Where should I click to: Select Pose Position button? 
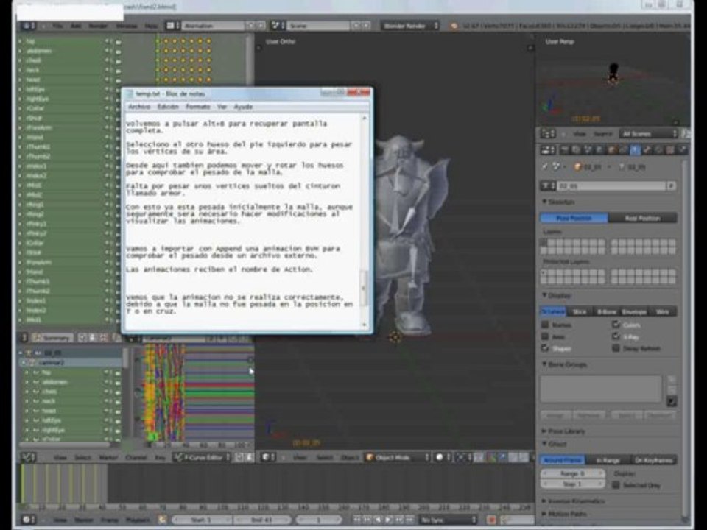[574, 218]
